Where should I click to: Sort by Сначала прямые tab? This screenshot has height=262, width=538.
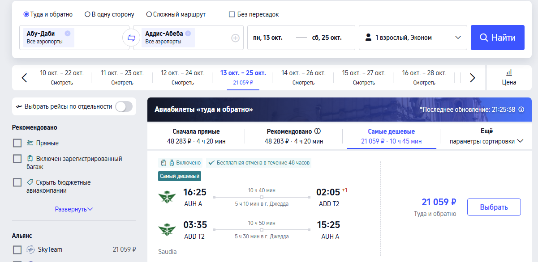(196, 136)
